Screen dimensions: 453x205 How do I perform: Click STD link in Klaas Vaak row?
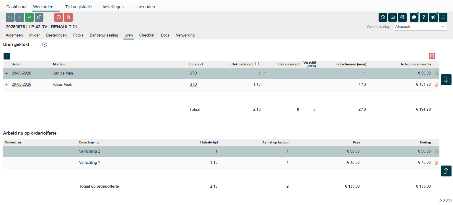pyautogui.click(x=193, y=85)
